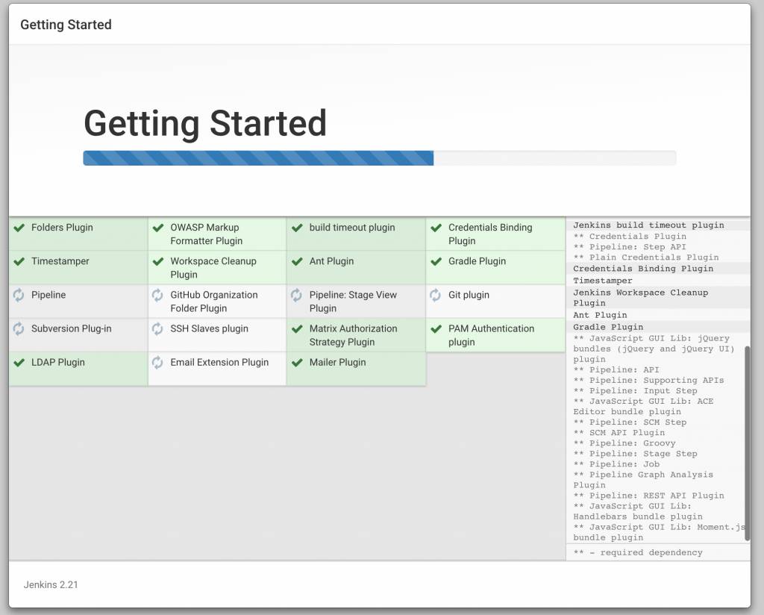Click the checkmark next to LDAP Plugin
Viewport: 764px width, 615px height.
[19, 363]
